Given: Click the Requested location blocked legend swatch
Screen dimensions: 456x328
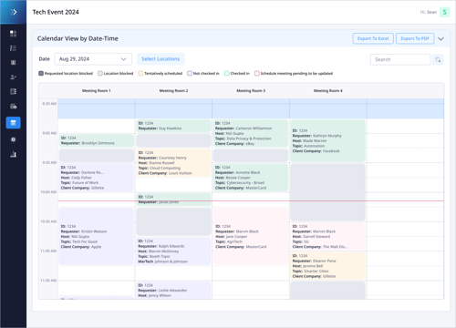Looking at the screenshot, I should tap(41, 73).
